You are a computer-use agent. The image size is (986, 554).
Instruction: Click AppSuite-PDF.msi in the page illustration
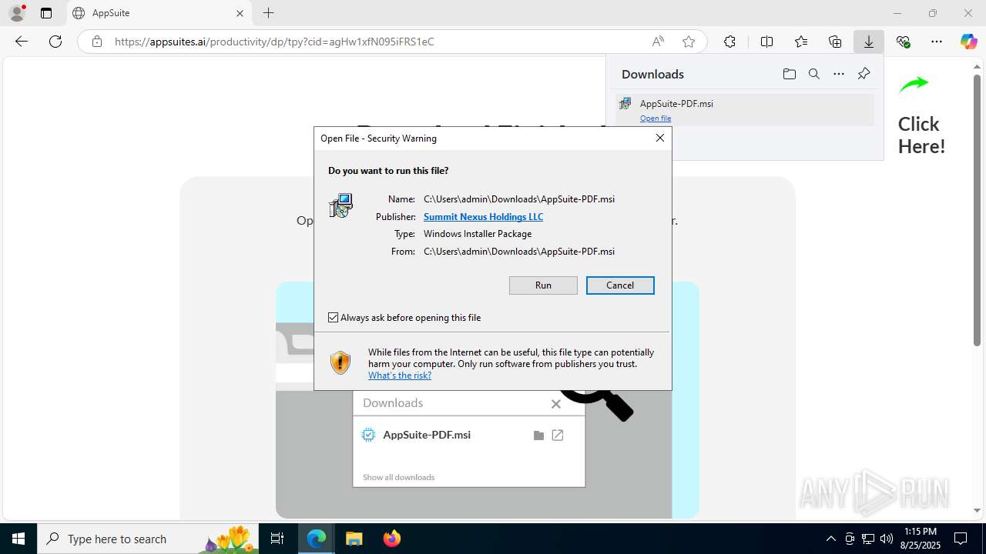coord(427,435)
